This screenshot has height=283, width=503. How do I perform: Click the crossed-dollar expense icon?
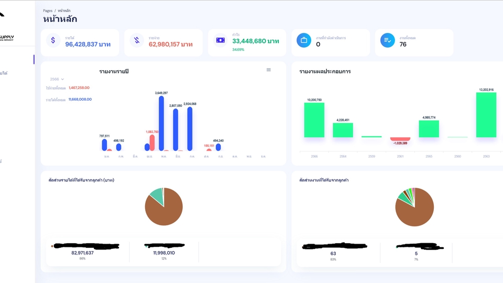pyautogui.click(x=137, y=40)
